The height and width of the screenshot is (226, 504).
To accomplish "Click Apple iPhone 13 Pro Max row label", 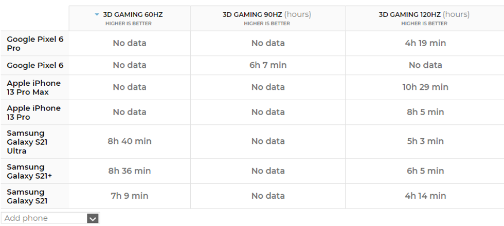I will coord(34,87).
